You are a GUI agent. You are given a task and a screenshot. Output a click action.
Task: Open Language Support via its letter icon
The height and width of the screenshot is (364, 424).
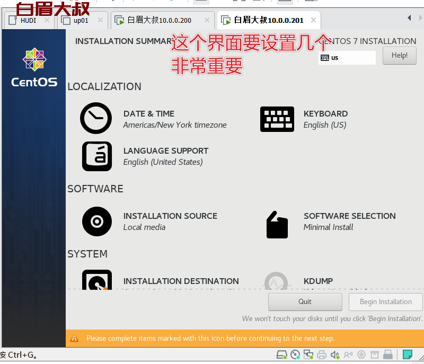coord(97,156)
